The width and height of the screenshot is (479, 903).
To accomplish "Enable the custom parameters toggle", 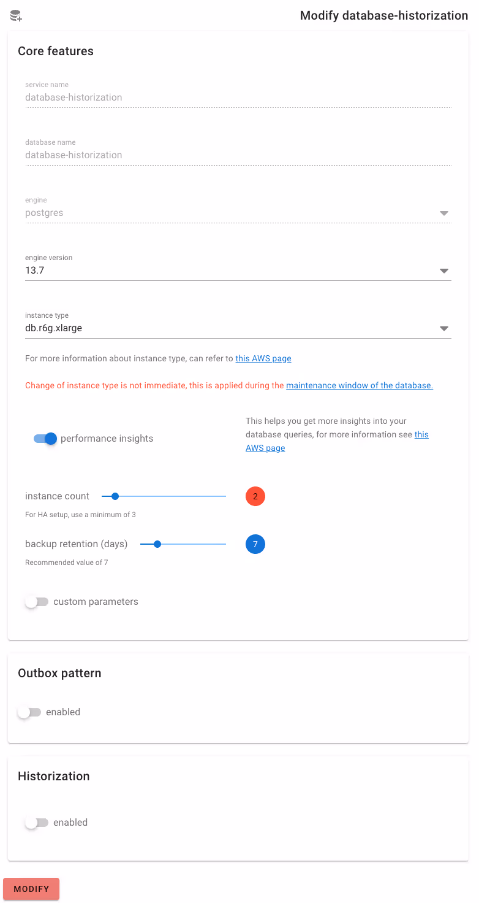I will pyautogui.click(x=37, y=602).
